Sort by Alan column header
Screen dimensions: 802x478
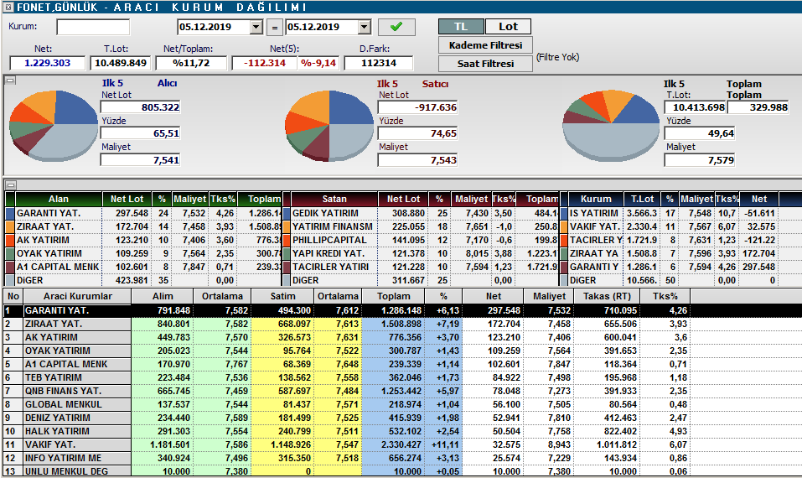pos(59,199)
